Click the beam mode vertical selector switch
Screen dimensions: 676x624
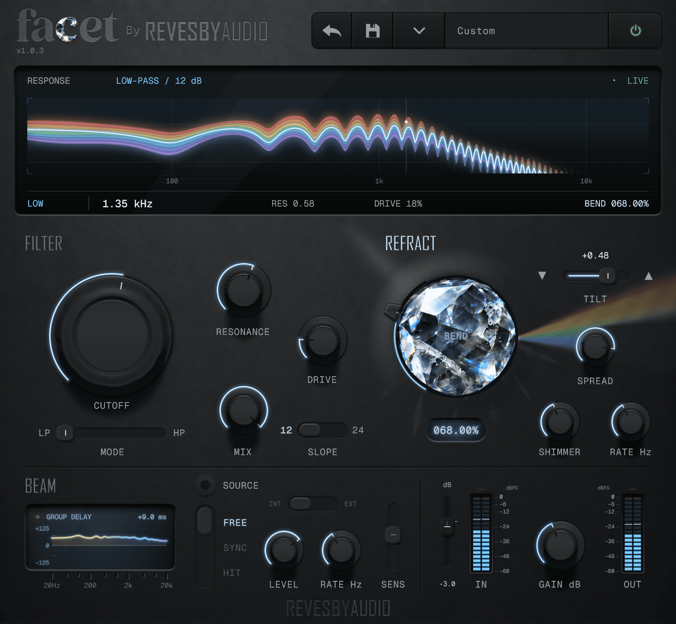(205, 547)
